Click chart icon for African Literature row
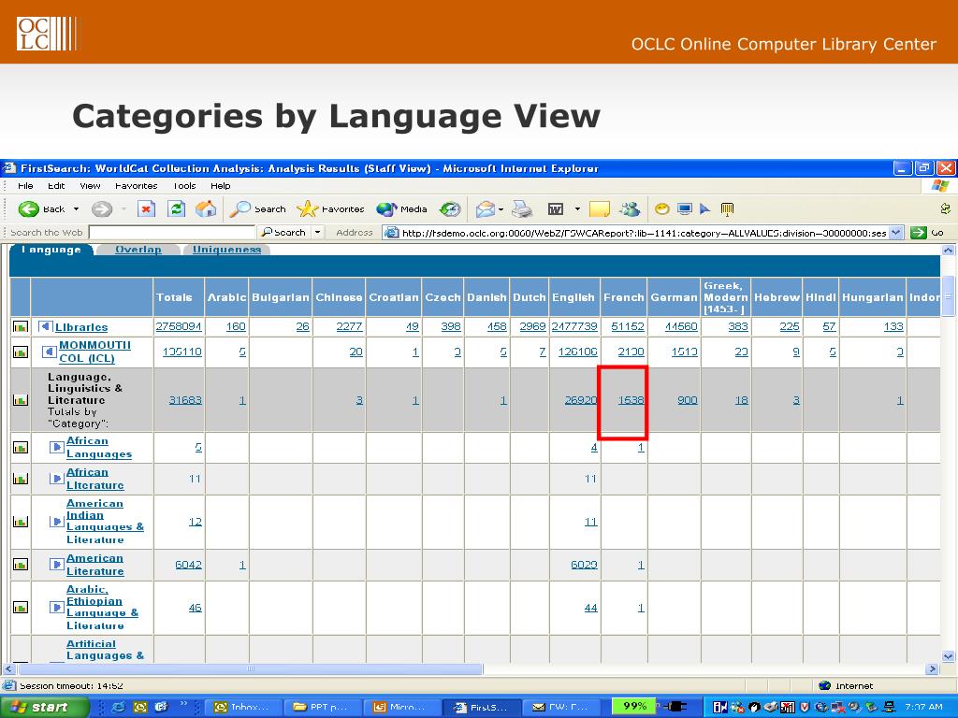Screen dimensions: 958x718 [x=21, y=479]
